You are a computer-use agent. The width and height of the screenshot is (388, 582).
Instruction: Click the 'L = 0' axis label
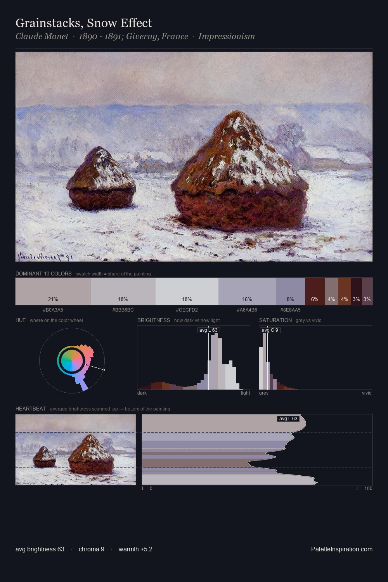click(147, 488)
